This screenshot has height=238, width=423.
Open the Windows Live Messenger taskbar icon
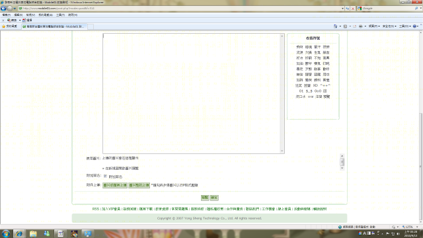pyautogui.click(x=47, y=233)
